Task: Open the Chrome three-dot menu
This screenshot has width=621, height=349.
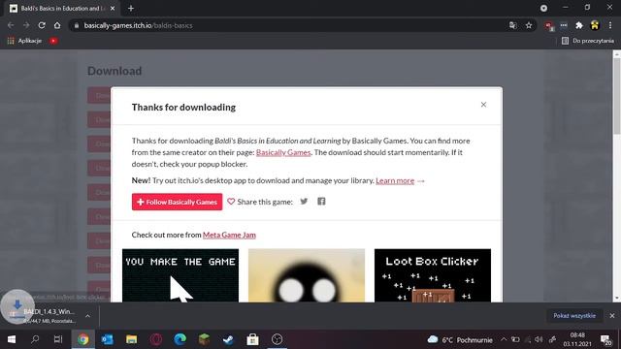Action: (610, 25)
